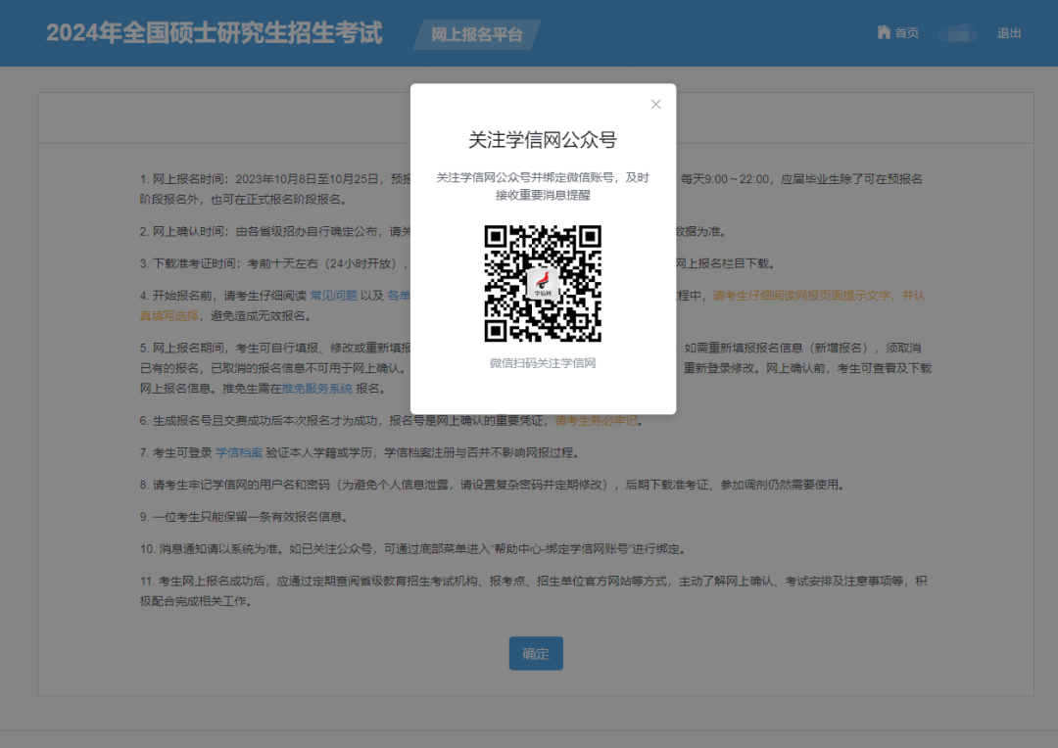
Task: Click notice 10 starting 消息通知请以系统为准
Action: 412,549
